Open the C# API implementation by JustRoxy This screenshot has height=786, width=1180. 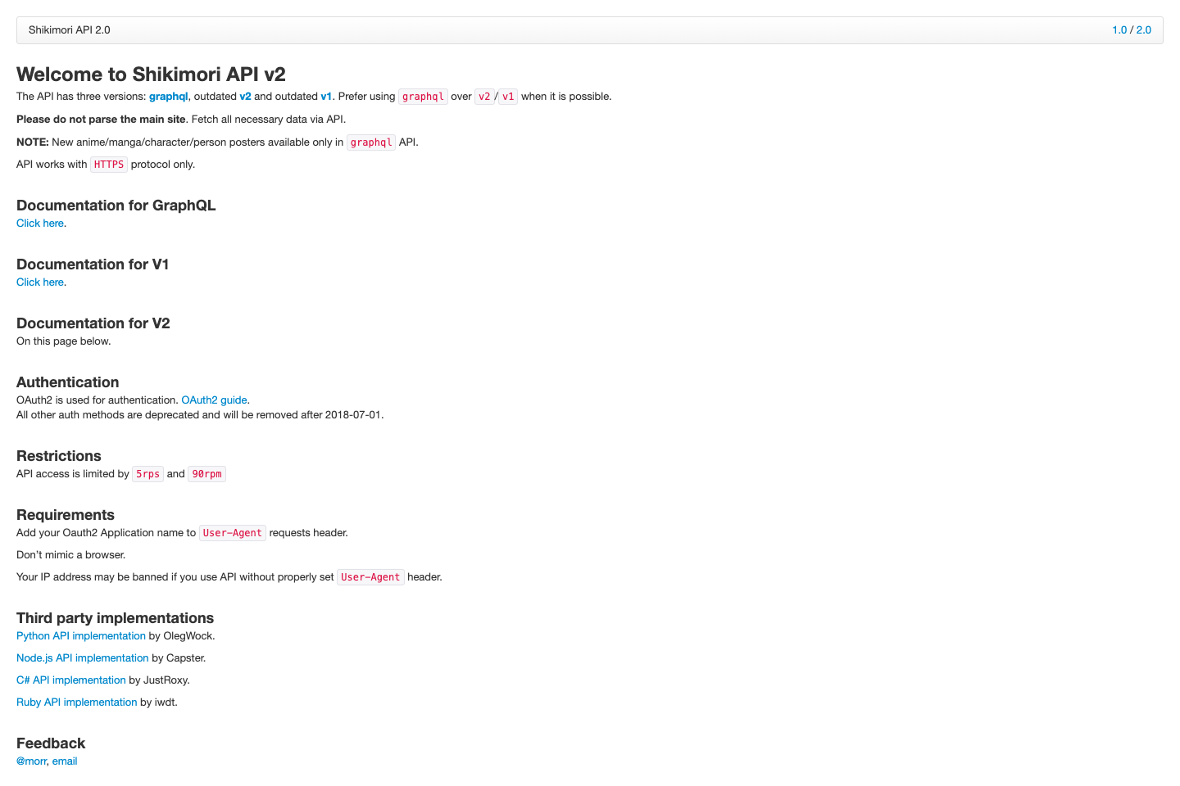pyautogui.click(x=70, y=680)
